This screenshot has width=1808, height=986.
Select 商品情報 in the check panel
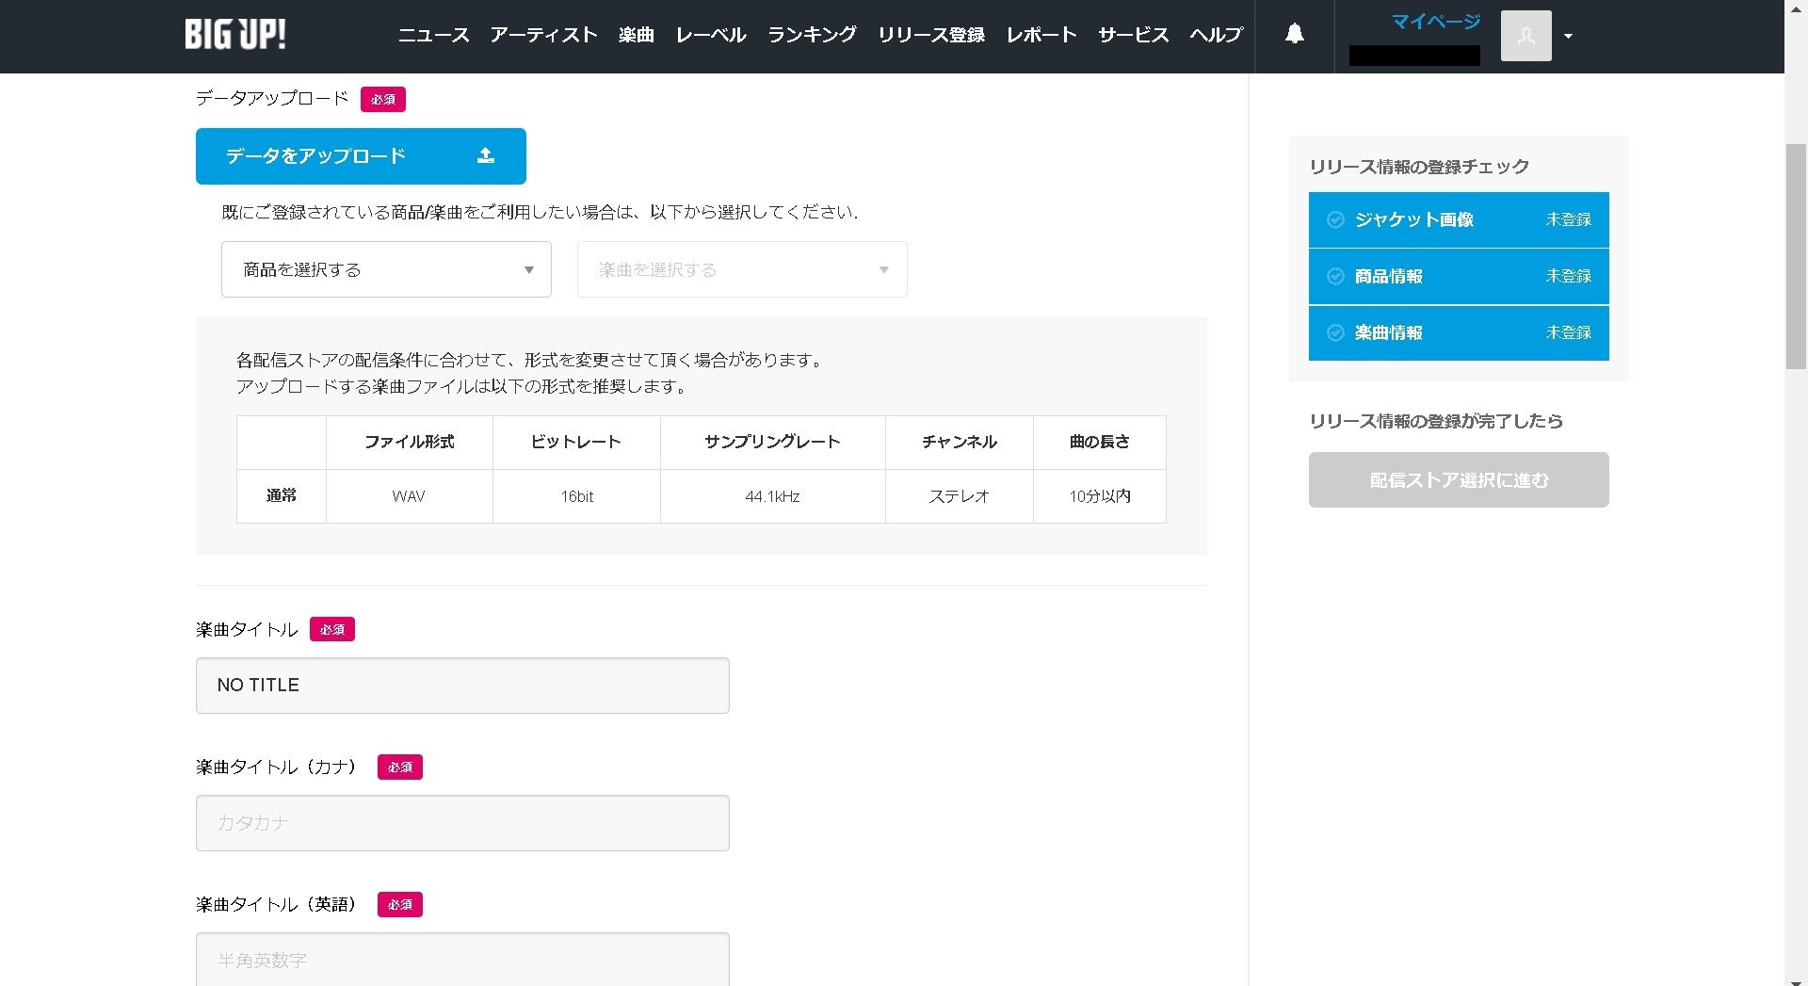pyautogui.click(x=1459, y=276)
